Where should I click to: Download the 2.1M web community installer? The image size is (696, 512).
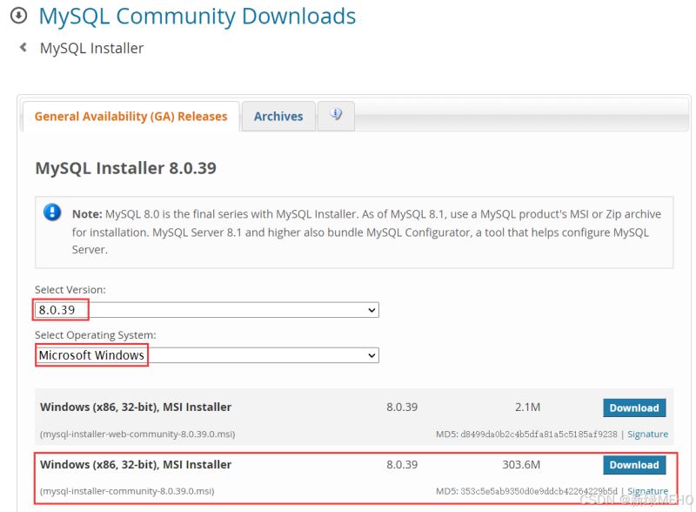[x=634, y=408]
